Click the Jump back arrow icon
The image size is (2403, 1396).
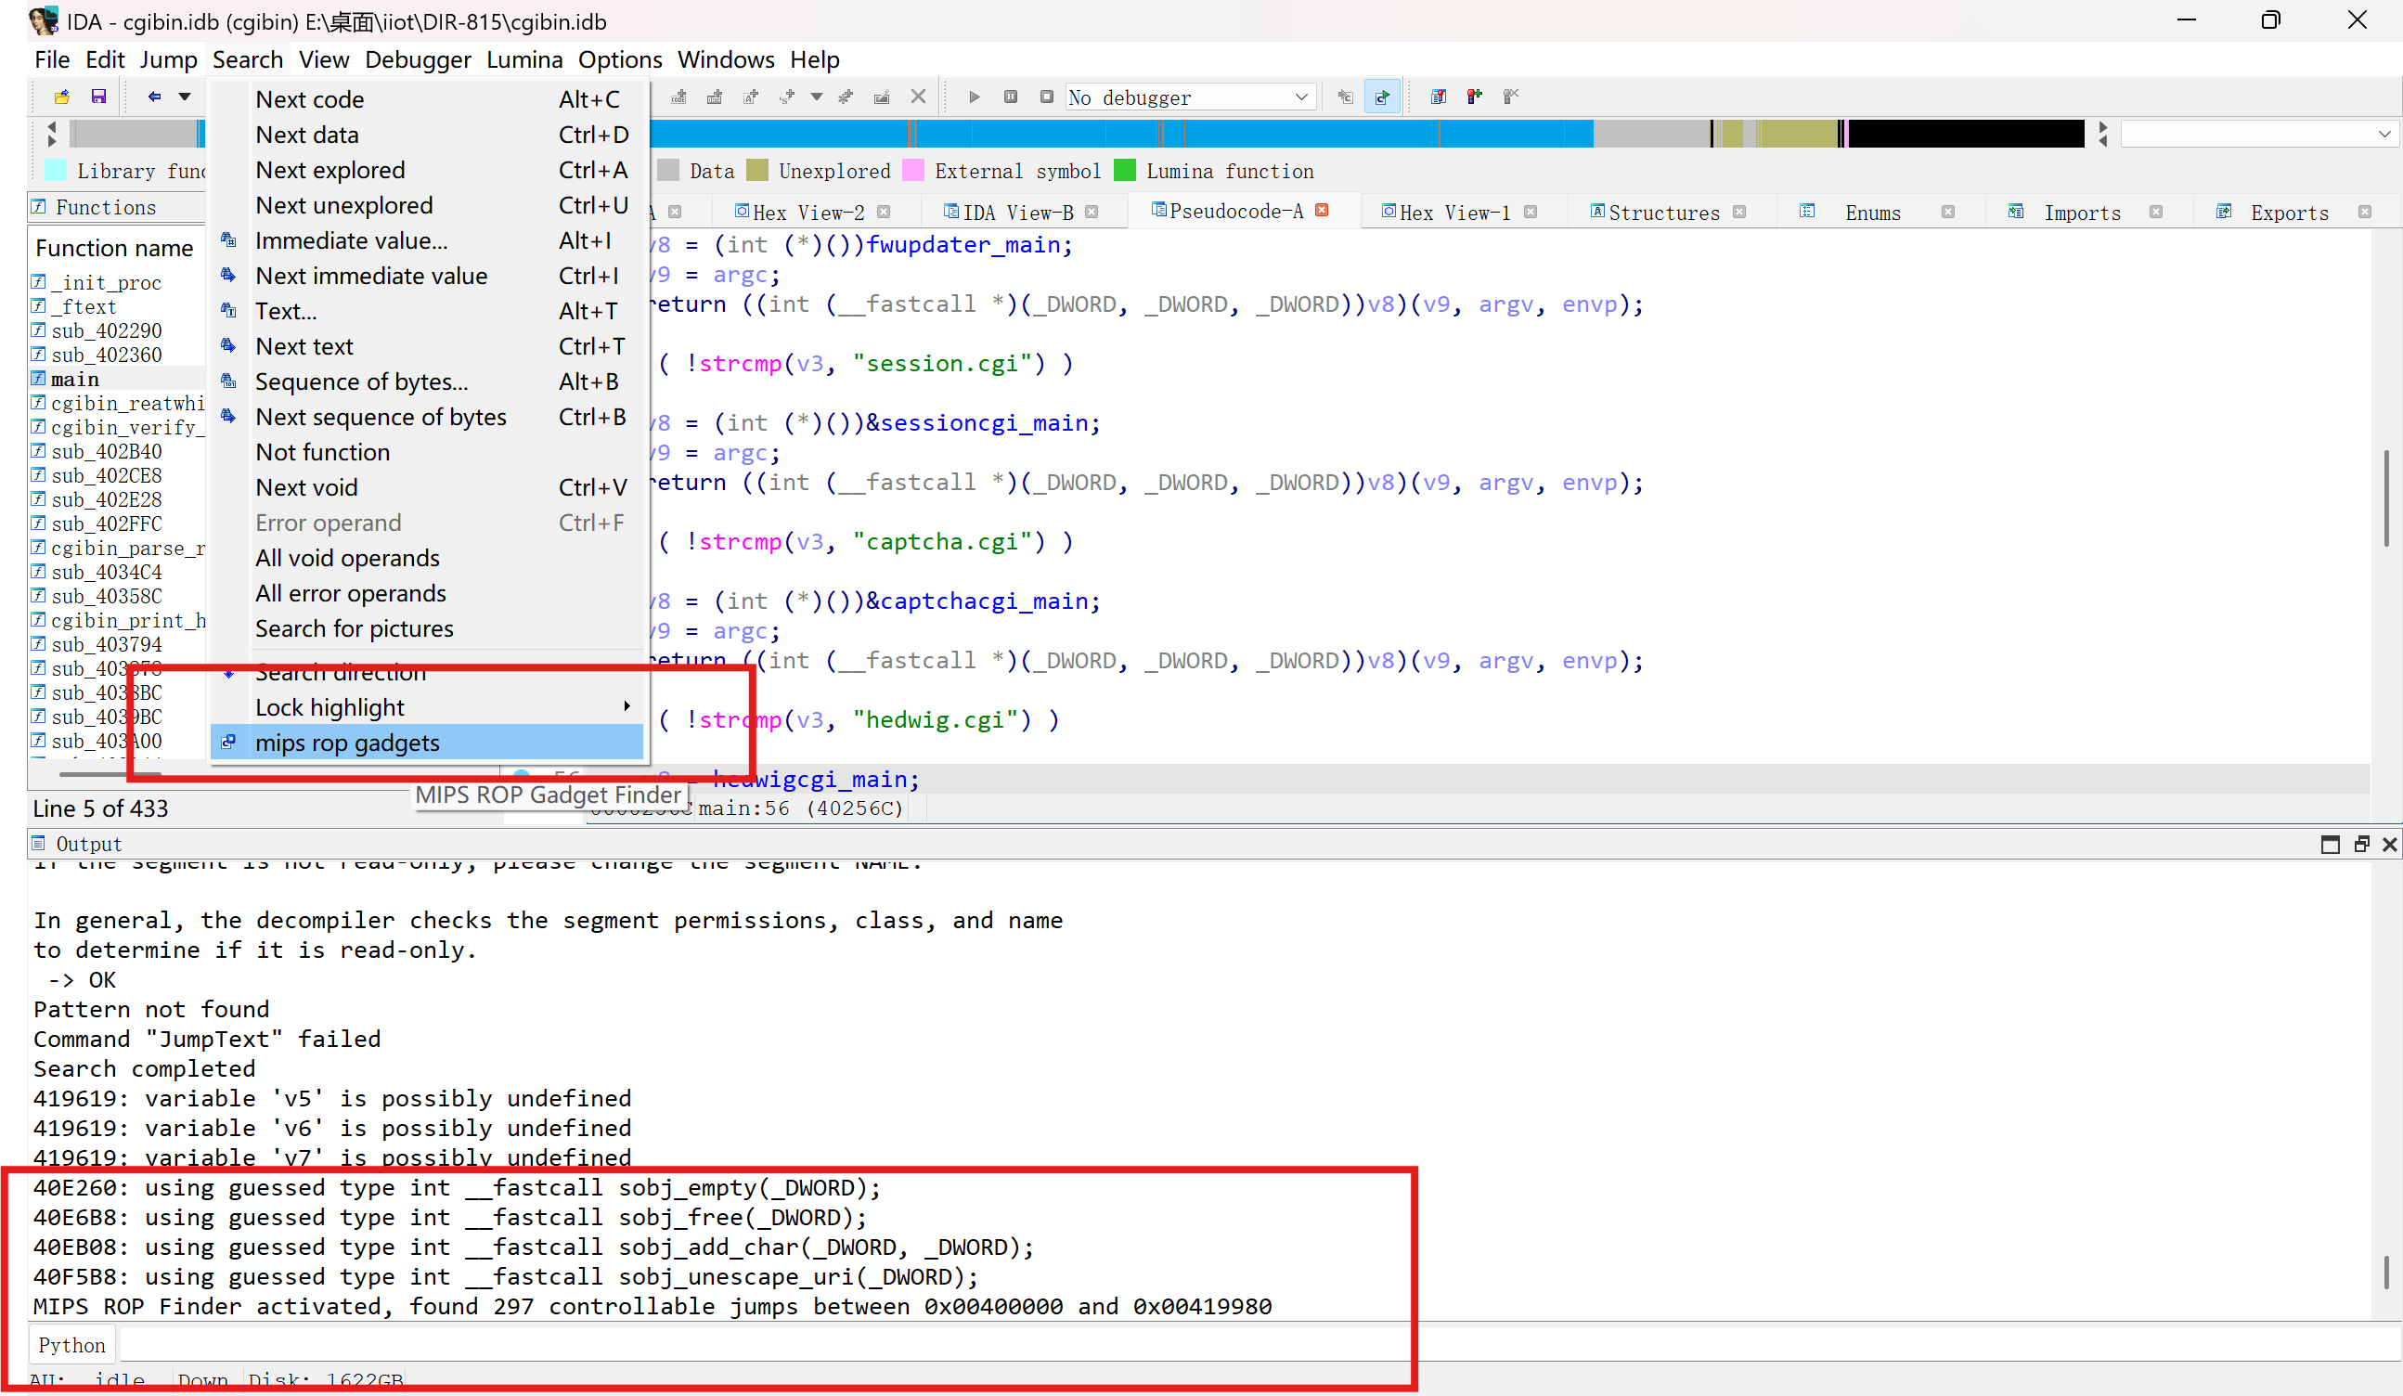(153, 97)
